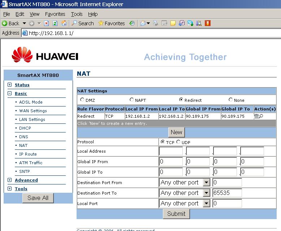Delete the Redirect NAT rule via trash icon
Screen dimensions: 281x231
(256, 116)
